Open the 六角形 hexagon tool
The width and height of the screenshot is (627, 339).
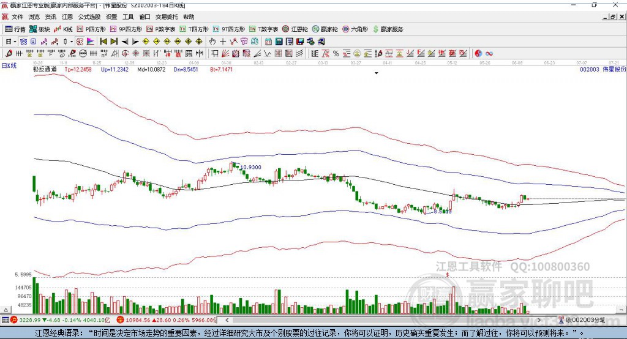click(355, 29)
